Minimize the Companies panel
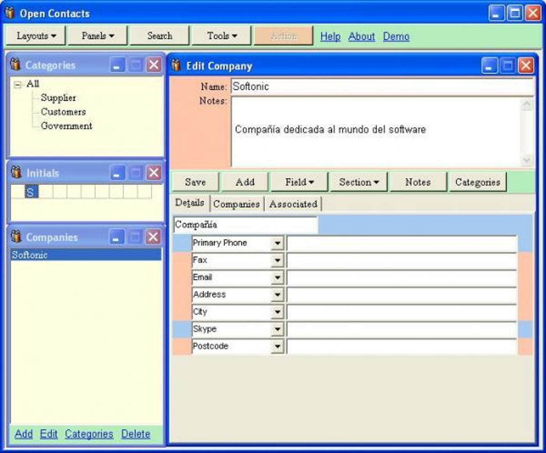This screenshot has height=453, width=546. coord(117,237)
